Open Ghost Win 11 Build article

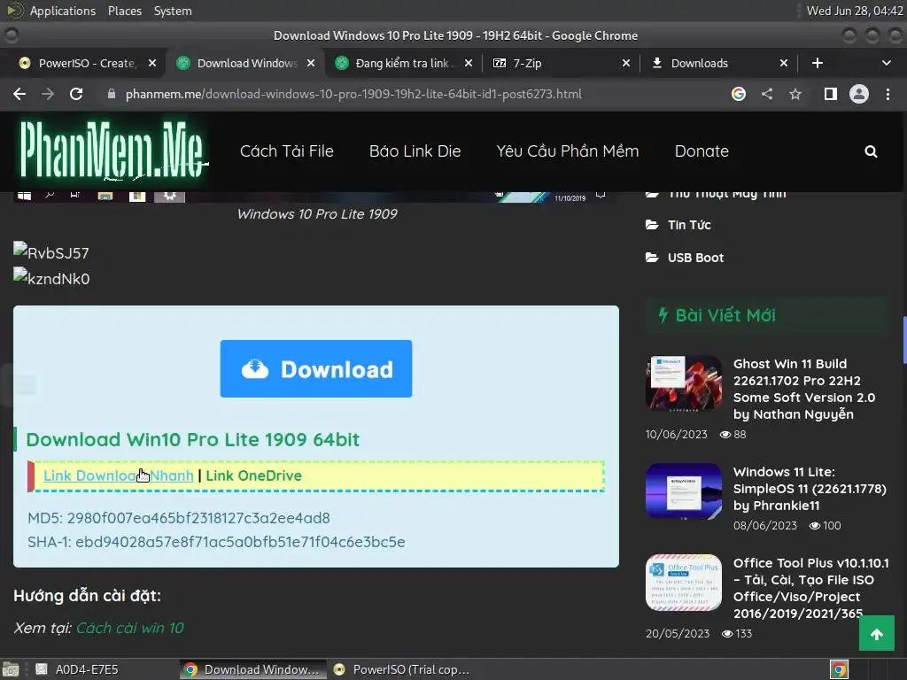(x=804, y=389)
